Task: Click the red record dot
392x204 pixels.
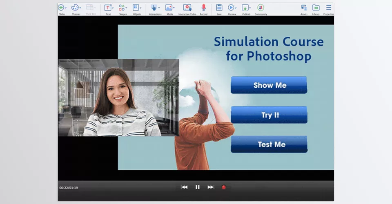Action: (224, 187)
